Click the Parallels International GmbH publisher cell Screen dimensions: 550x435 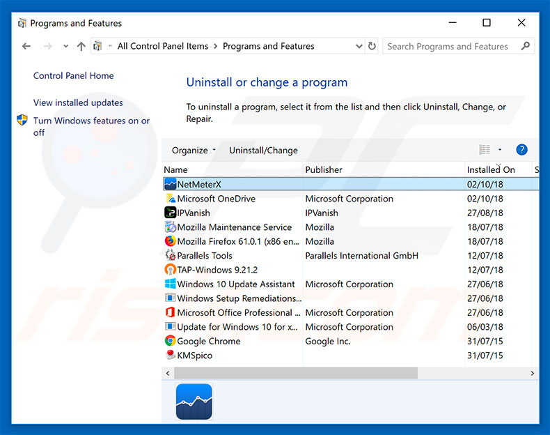click(361, 255)
